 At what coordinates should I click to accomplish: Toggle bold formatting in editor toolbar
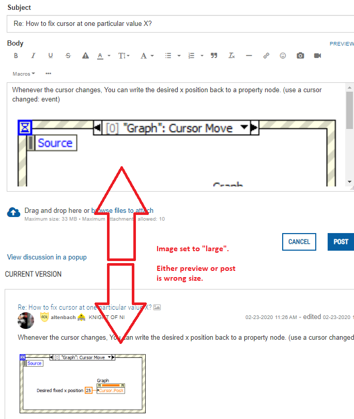click(x=16, y=55)
